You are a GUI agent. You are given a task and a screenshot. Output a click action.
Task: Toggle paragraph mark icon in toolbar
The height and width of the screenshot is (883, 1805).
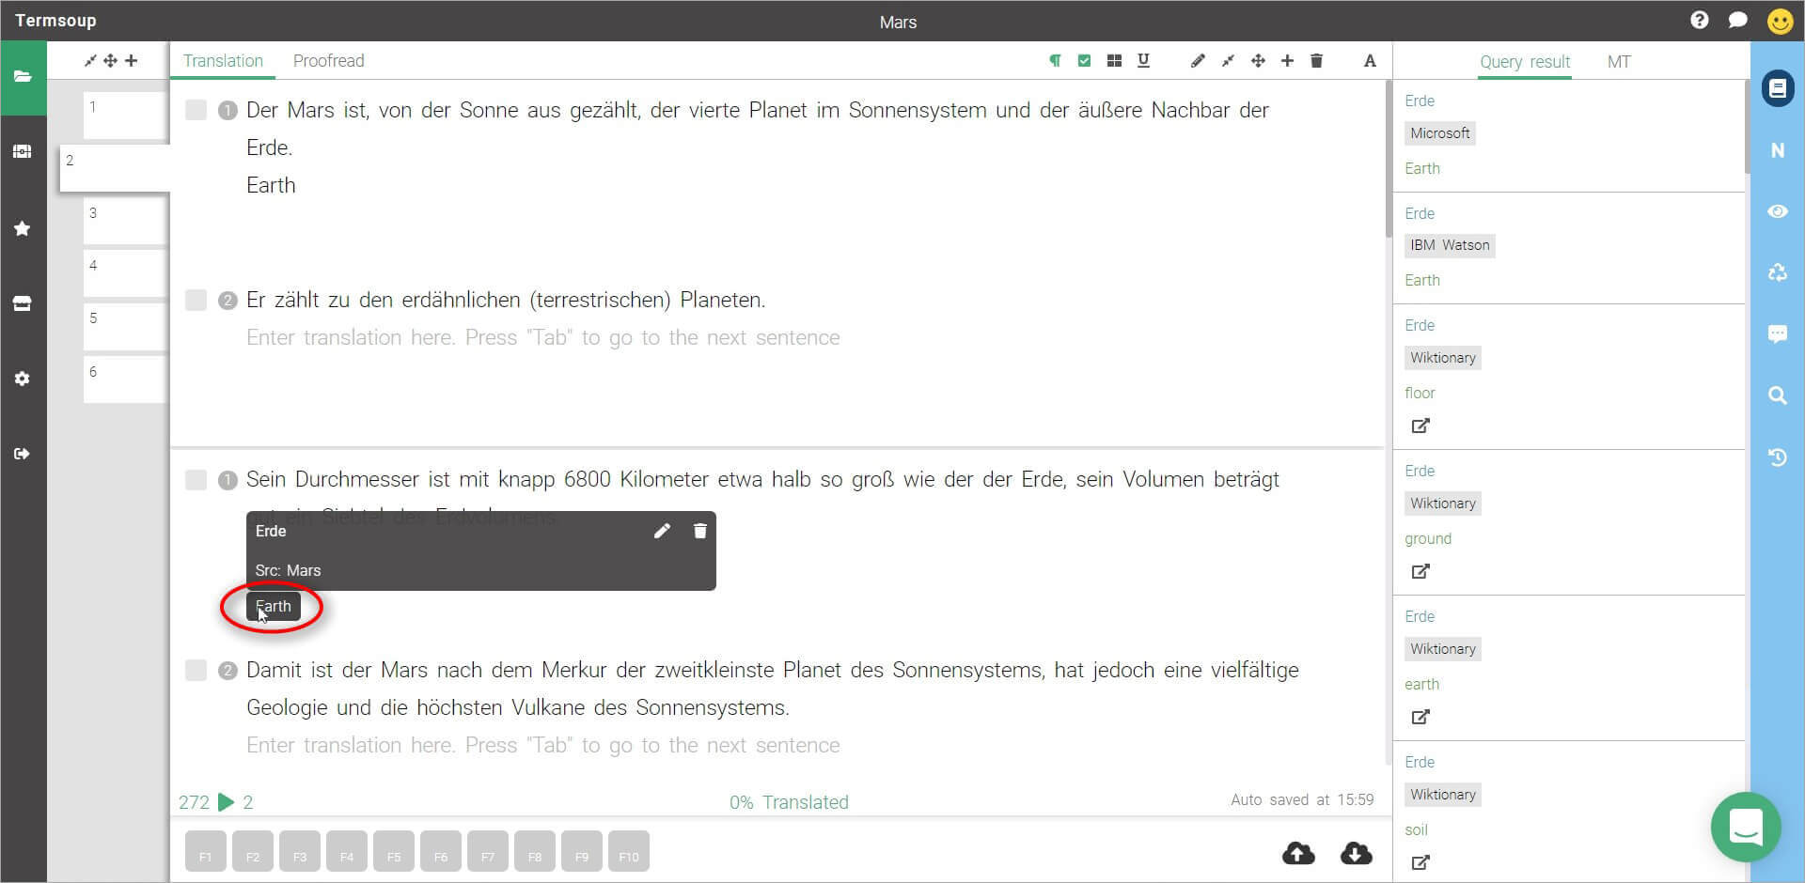pyautogui.click(x=1055, y=60)
